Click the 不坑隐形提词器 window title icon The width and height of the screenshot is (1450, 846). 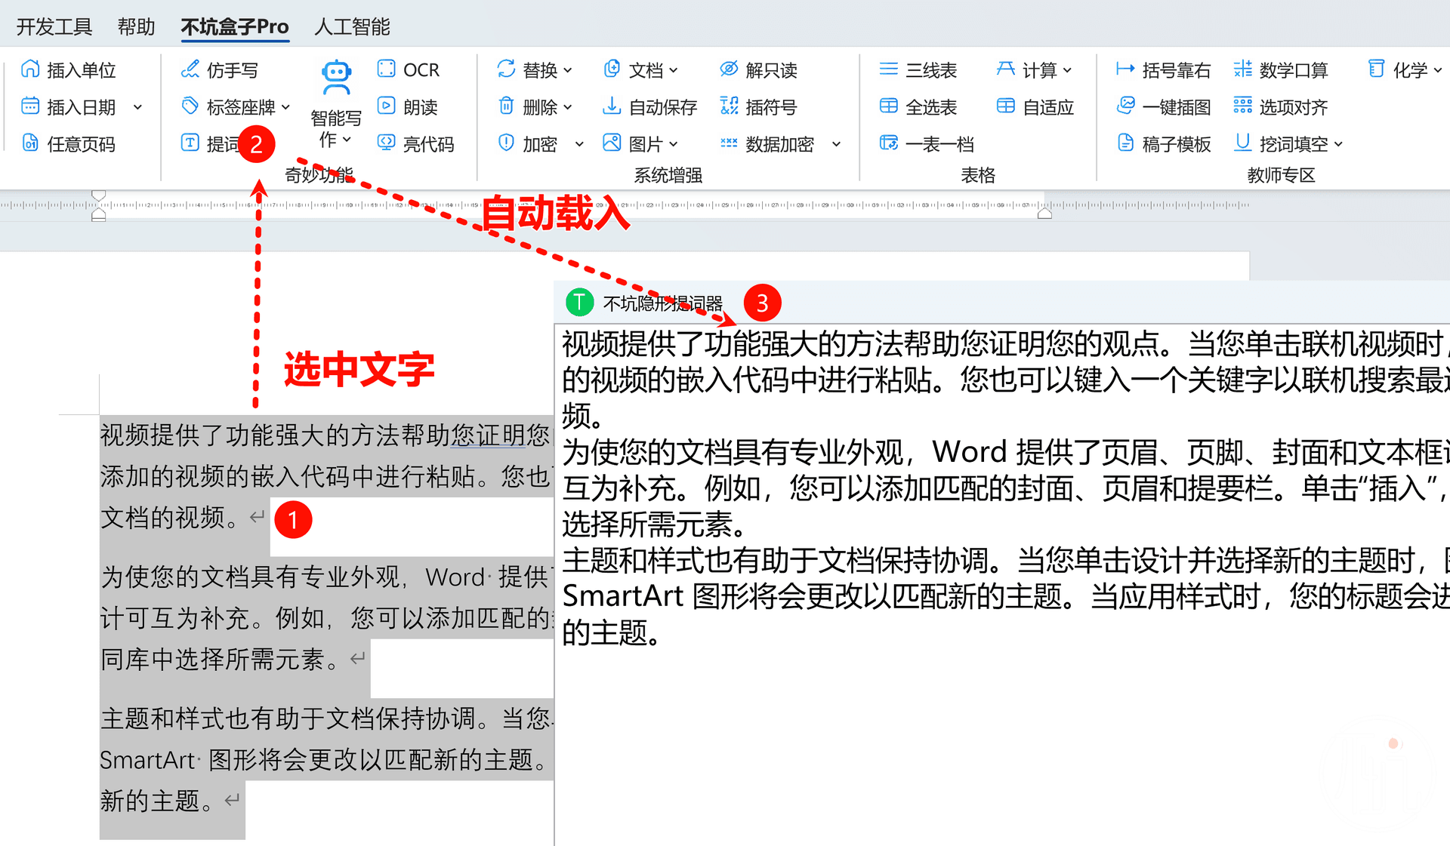tap(579, 303)
